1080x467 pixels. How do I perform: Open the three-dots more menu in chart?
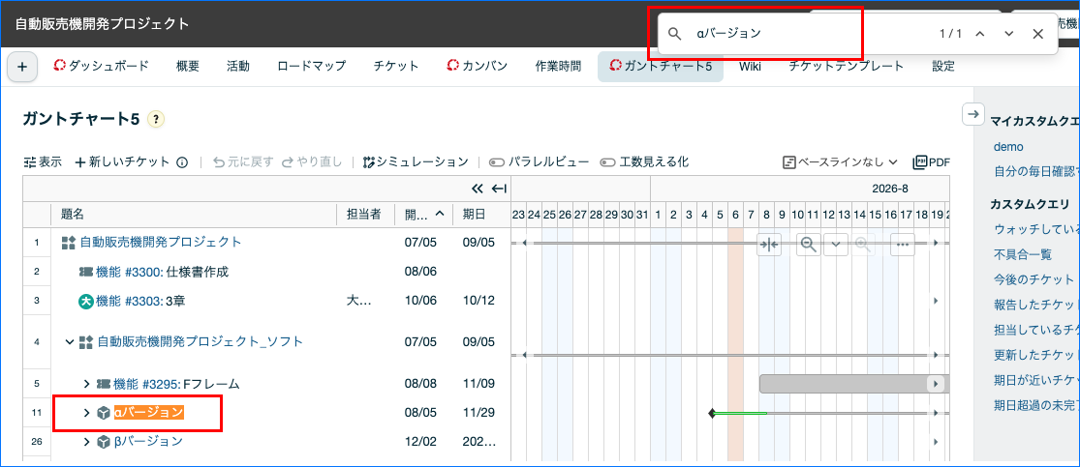903,245
